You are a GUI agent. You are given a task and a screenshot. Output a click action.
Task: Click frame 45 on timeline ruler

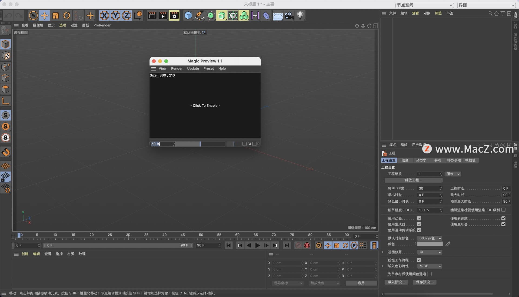[x=183, y=235]
